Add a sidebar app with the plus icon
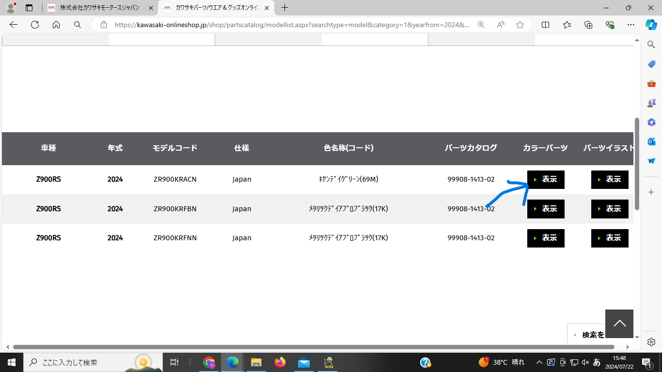 651,192
